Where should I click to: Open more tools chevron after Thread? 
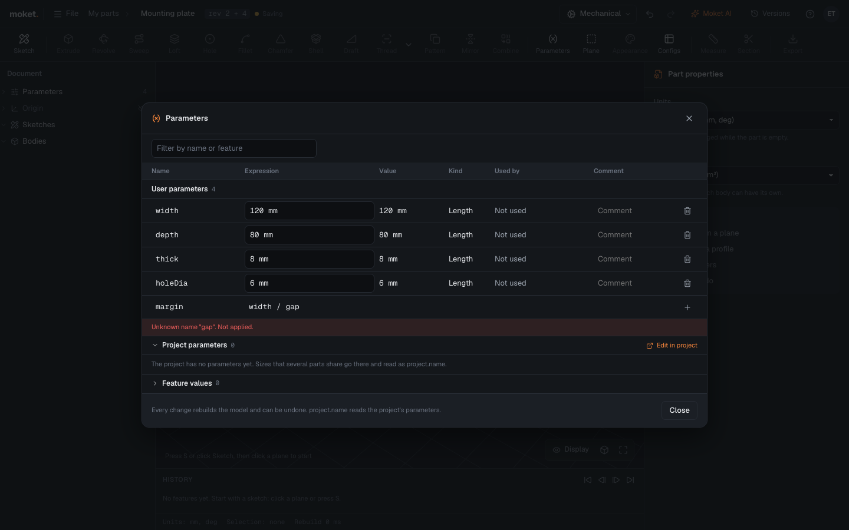[x=409, y=44]
